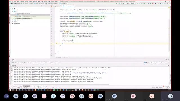Click the Windows Start button
The height and width of the screenshot is (101, 180).
(x=10, y=90)
